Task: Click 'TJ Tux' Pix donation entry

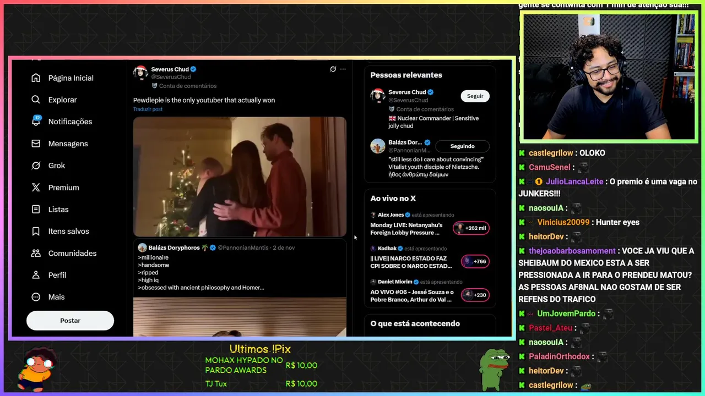Action: click(x=216, y=384)
